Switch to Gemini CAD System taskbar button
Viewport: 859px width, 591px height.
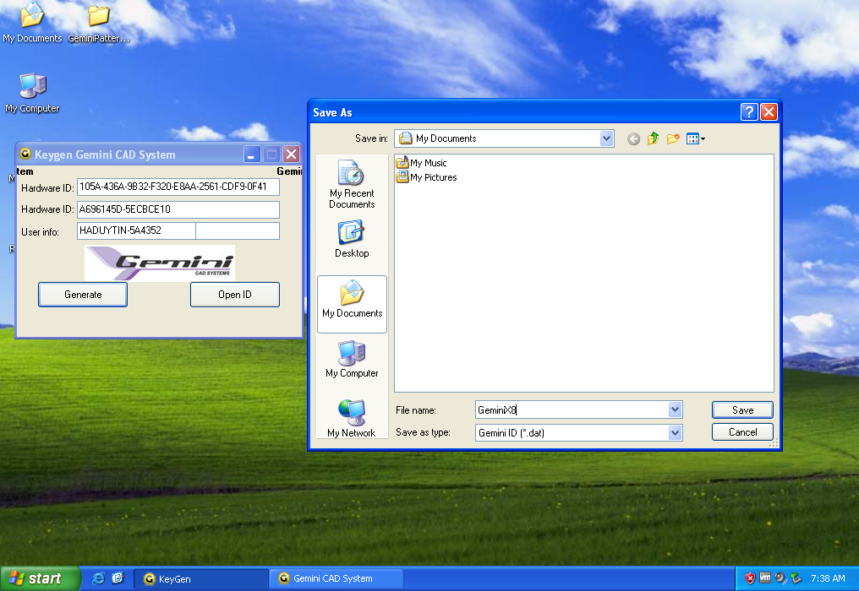336,579
